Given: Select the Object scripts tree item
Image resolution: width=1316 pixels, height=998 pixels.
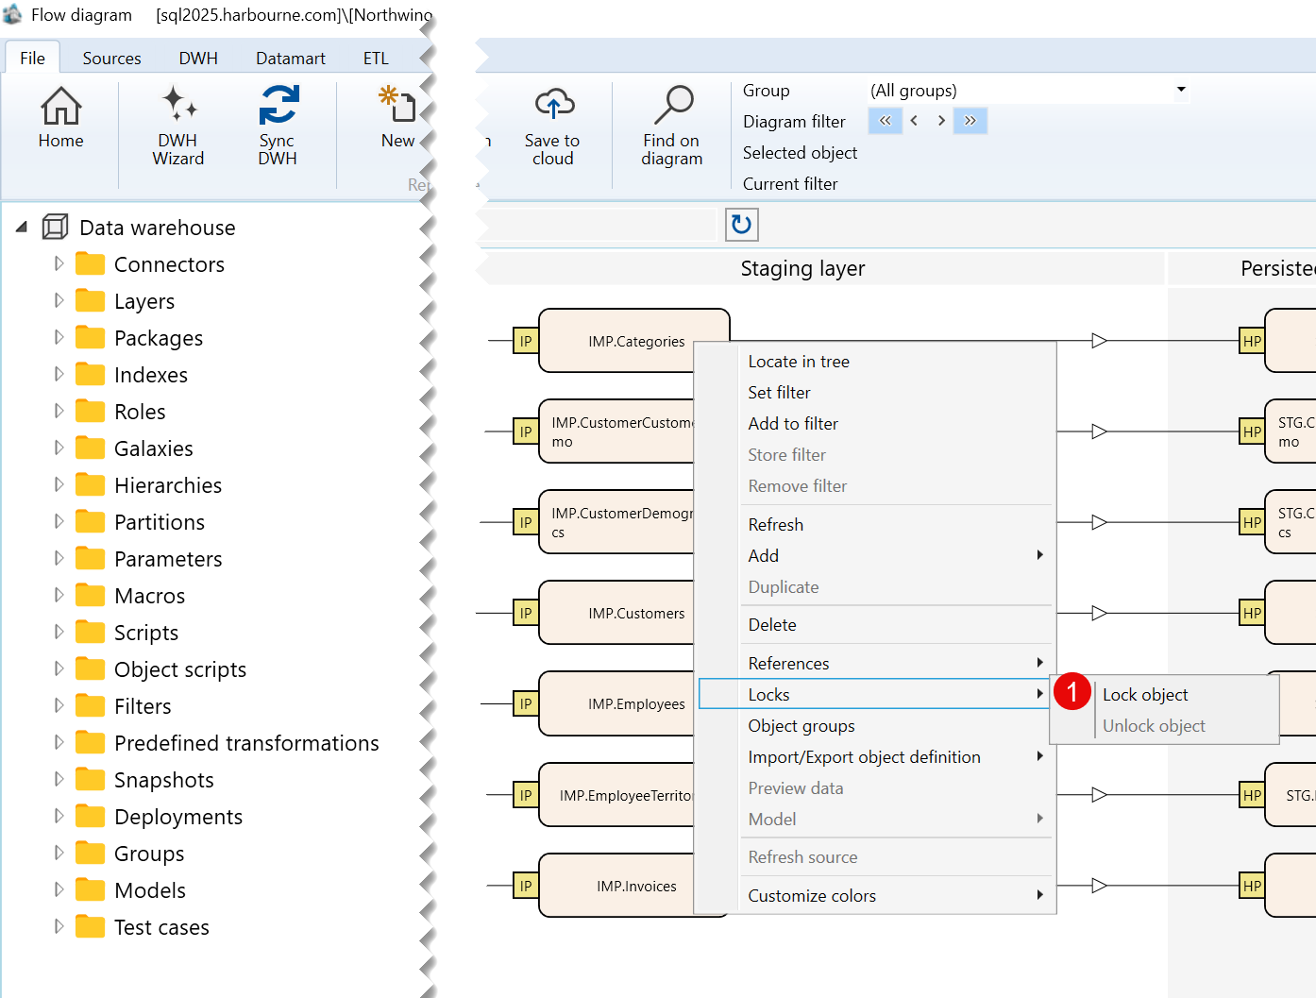Looking at the screenshot, I should point(180,668).
